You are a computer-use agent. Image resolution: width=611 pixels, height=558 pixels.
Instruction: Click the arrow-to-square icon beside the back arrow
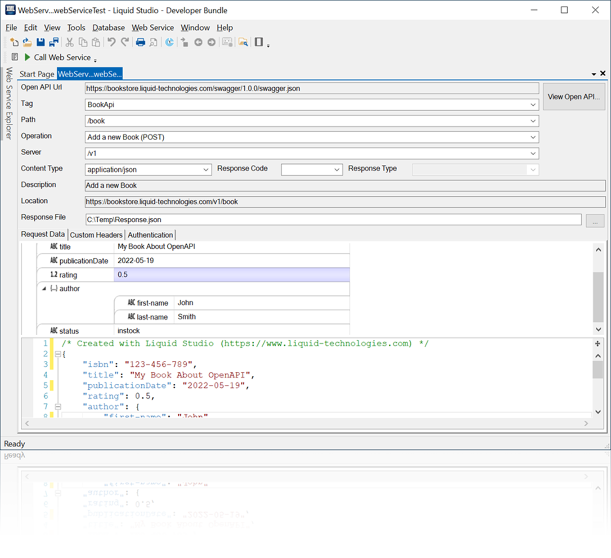[x=184, y=42]
